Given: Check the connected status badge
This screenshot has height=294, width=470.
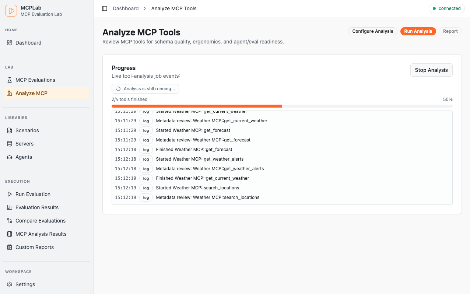Looking at the screenshot, I should (x=446, y=8).
